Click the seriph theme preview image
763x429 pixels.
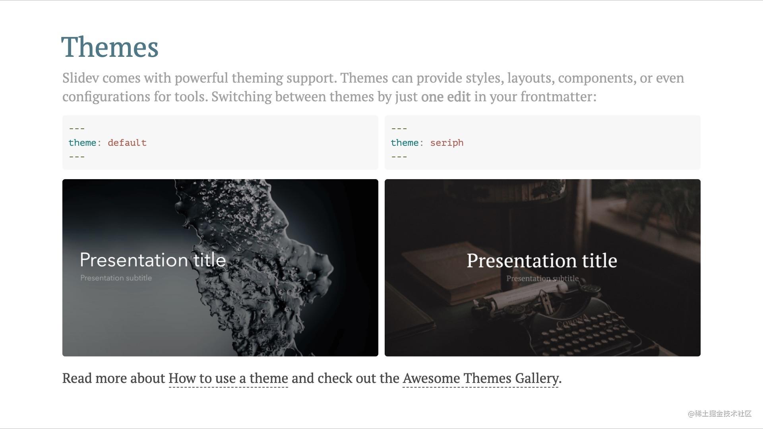[542, 268]
